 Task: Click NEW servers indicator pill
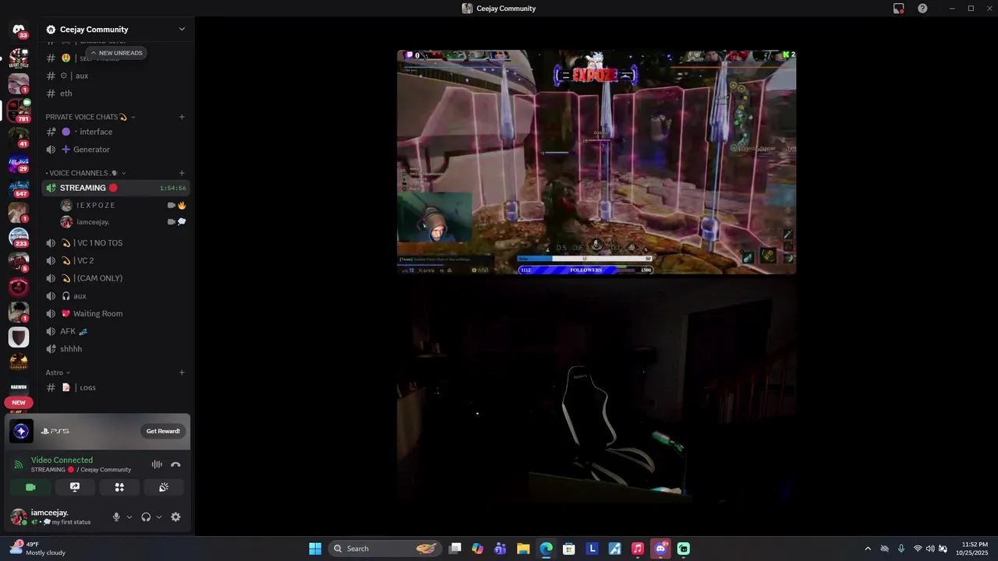19,403
